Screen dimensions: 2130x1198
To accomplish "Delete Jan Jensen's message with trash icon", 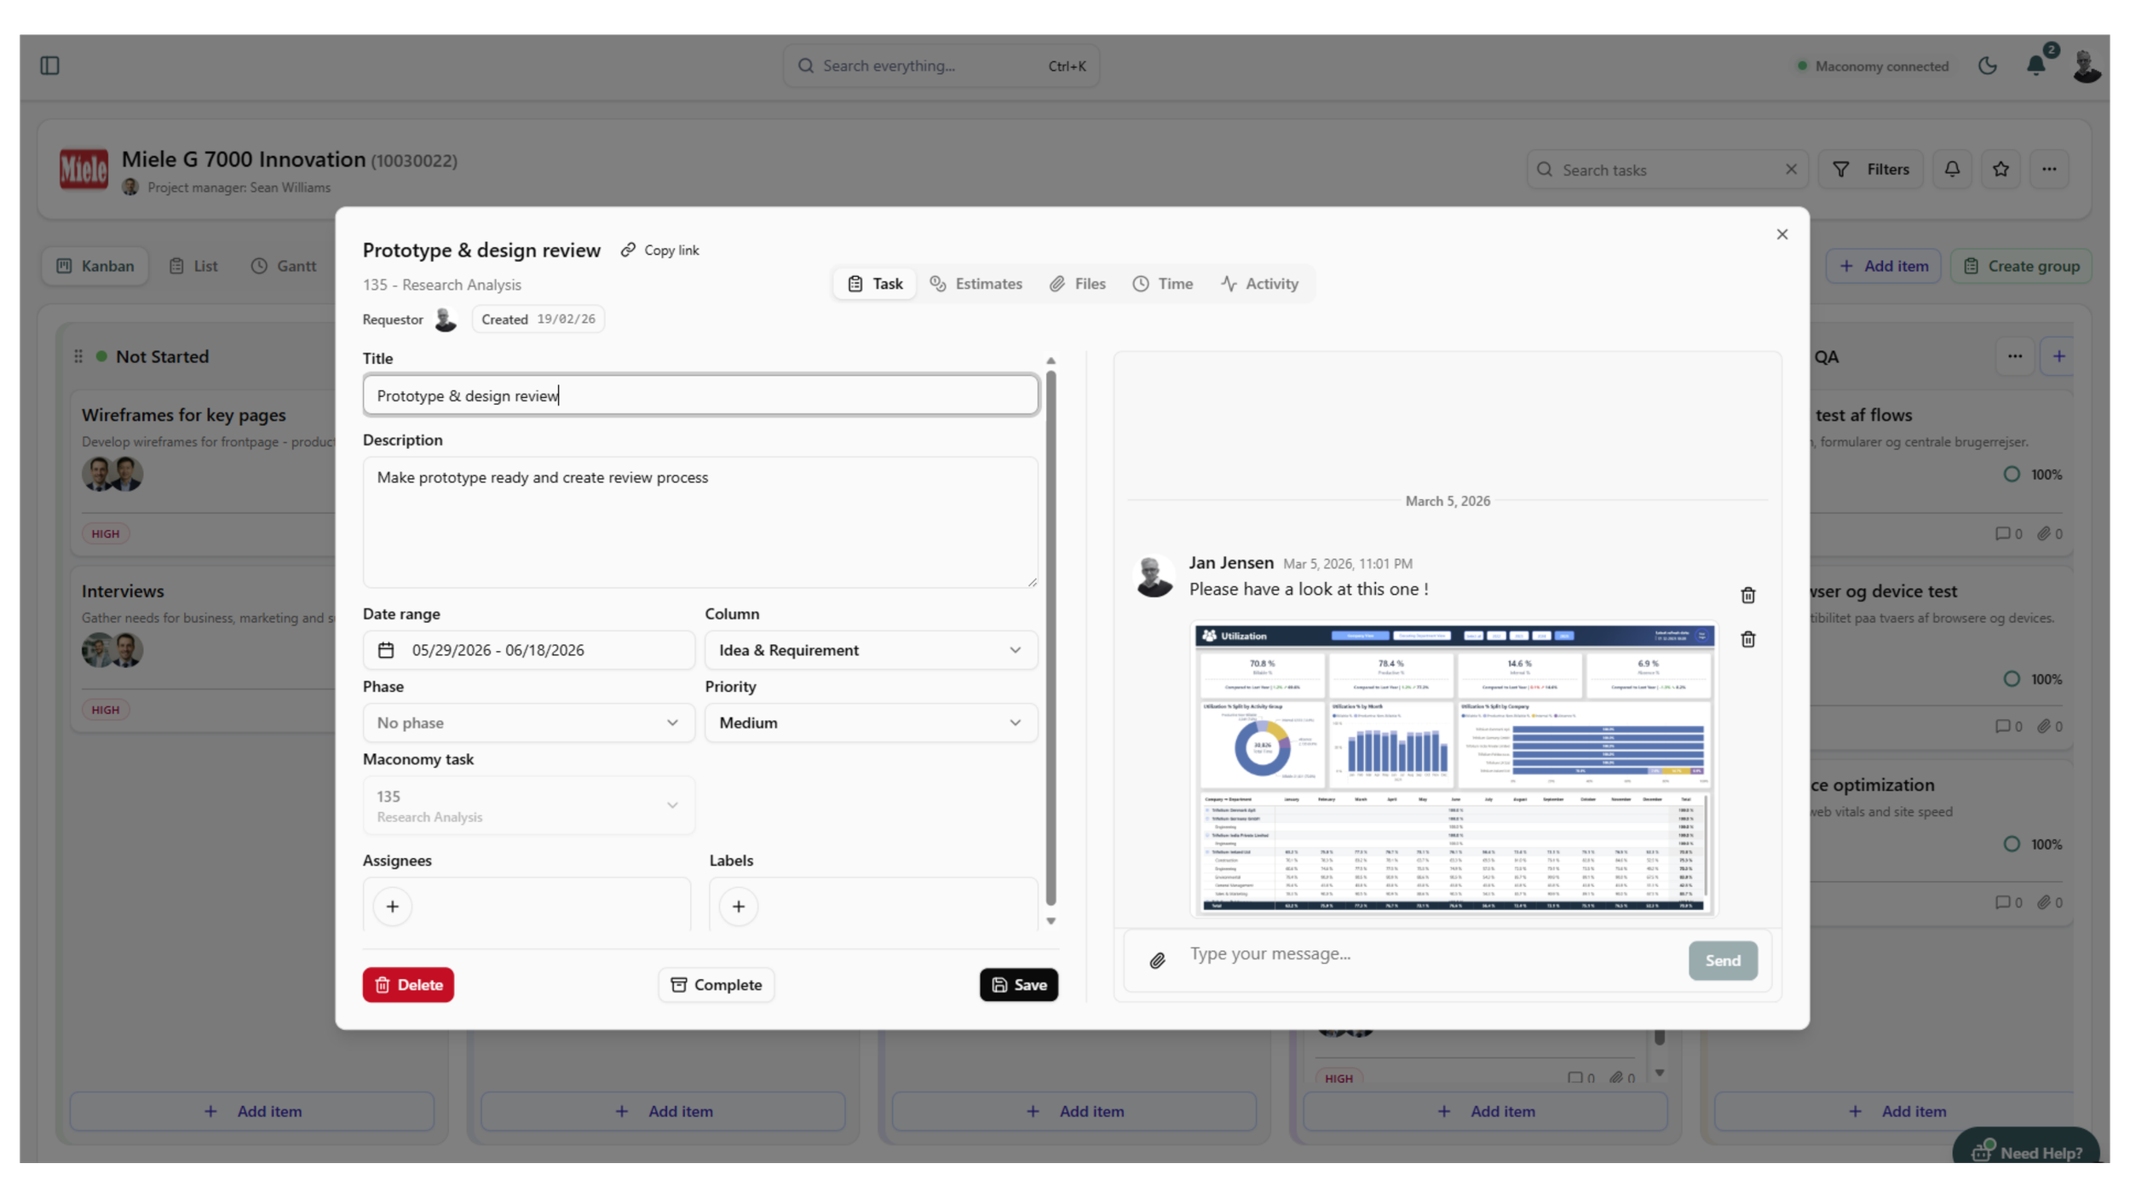I will point(1747,596).
